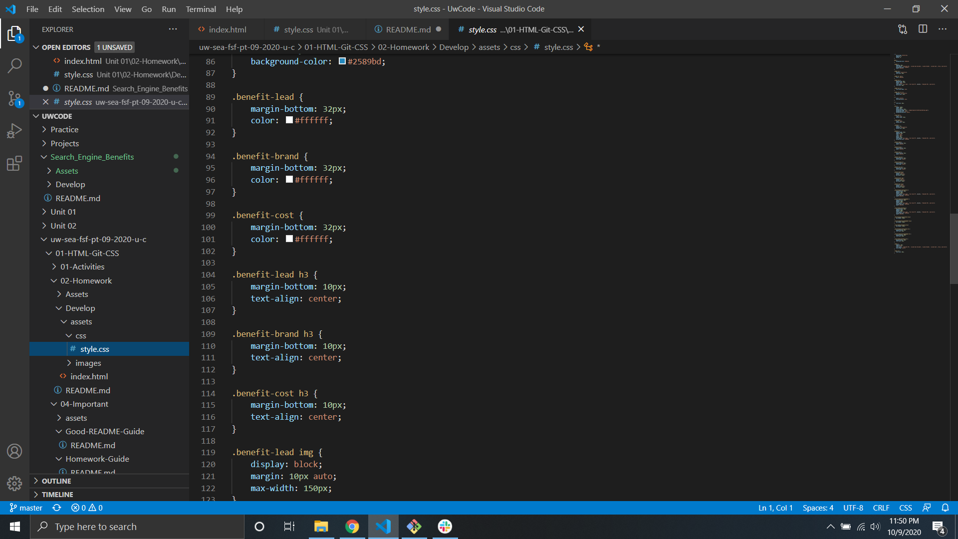Click #ffffff swatch under .benefit-cost
The image size is (958, 539).
click(289, 239)
